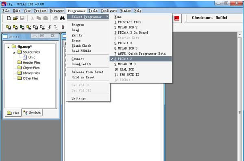Select MPLAB ICD 2 programmer
Image resolution: width=244 pixels, height=161 pixels.
coord(141,27)
